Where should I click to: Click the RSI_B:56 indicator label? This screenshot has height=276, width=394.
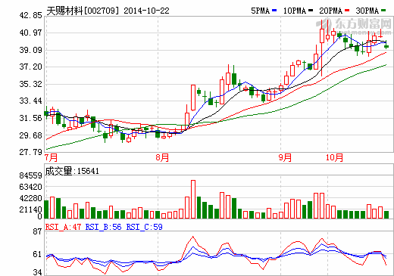pos(103,227)
